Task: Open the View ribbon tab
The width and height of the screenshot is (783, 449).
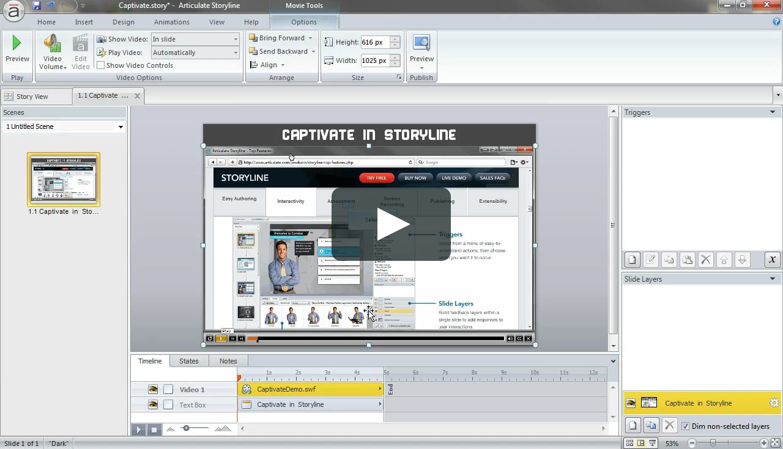Action: [217, 22]
